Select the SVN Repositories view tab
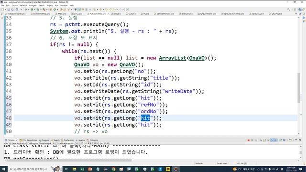The height and width of the screenshot is (172, 306). point(28,140)
